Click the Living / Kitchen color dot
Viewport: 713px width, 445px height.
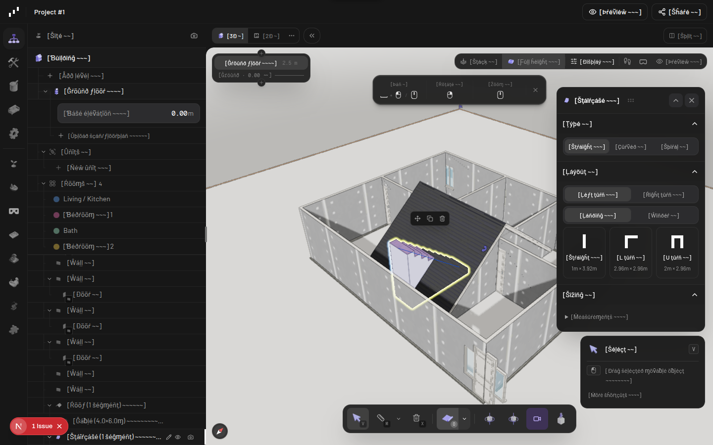point(56,199)
